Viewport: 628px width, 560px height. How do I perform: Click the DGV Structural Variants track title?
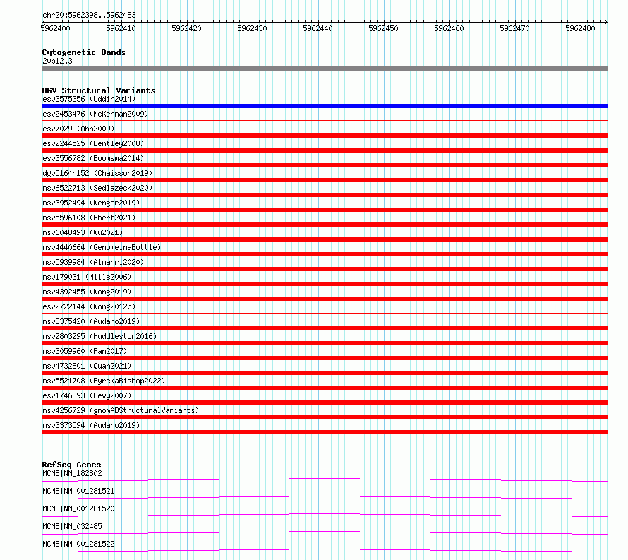[99, 90]
